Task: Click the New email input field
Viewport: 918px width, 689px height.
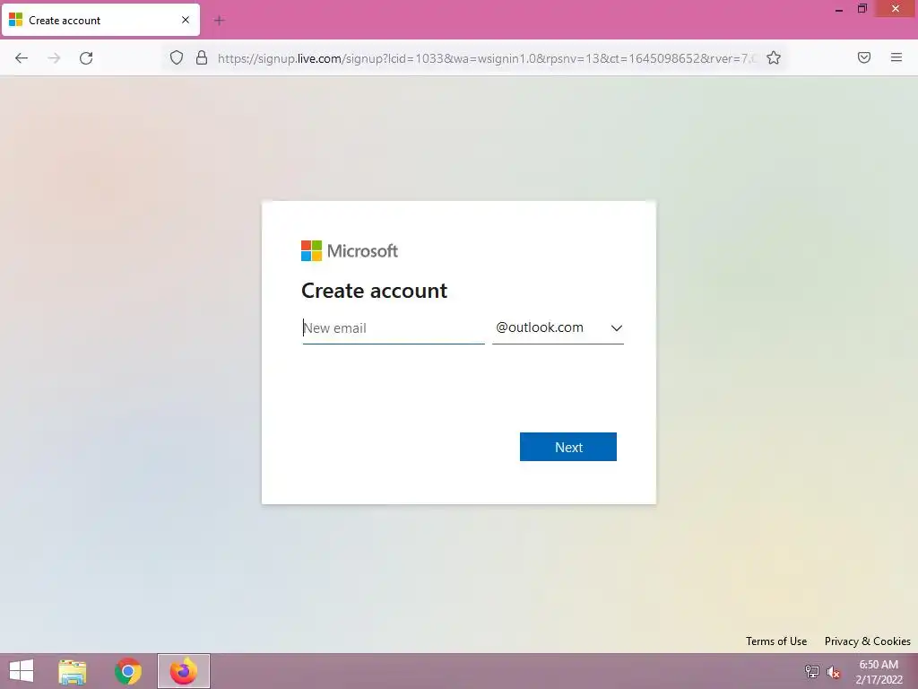Action: (x=394, y=328)
